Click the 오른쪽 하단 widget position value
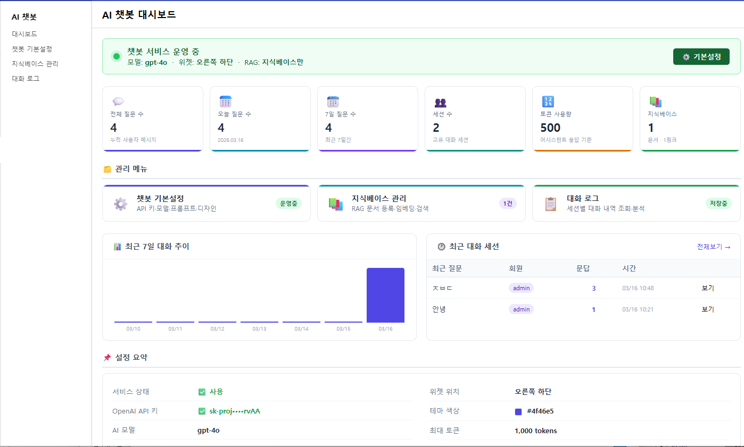Viewport: 744px width, 447px height. pos(533,392)
